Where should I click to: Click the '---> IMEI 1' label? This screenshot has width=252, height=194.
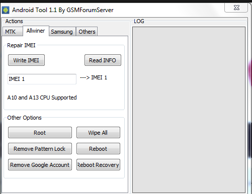pyautogui.click(x=94, y=77)
